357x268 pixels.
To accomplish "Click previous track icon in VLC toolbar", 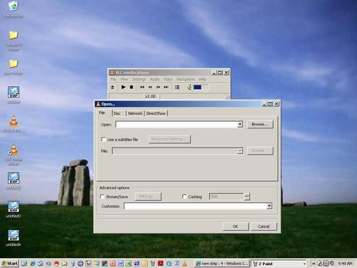I will (x=142, y=87).
